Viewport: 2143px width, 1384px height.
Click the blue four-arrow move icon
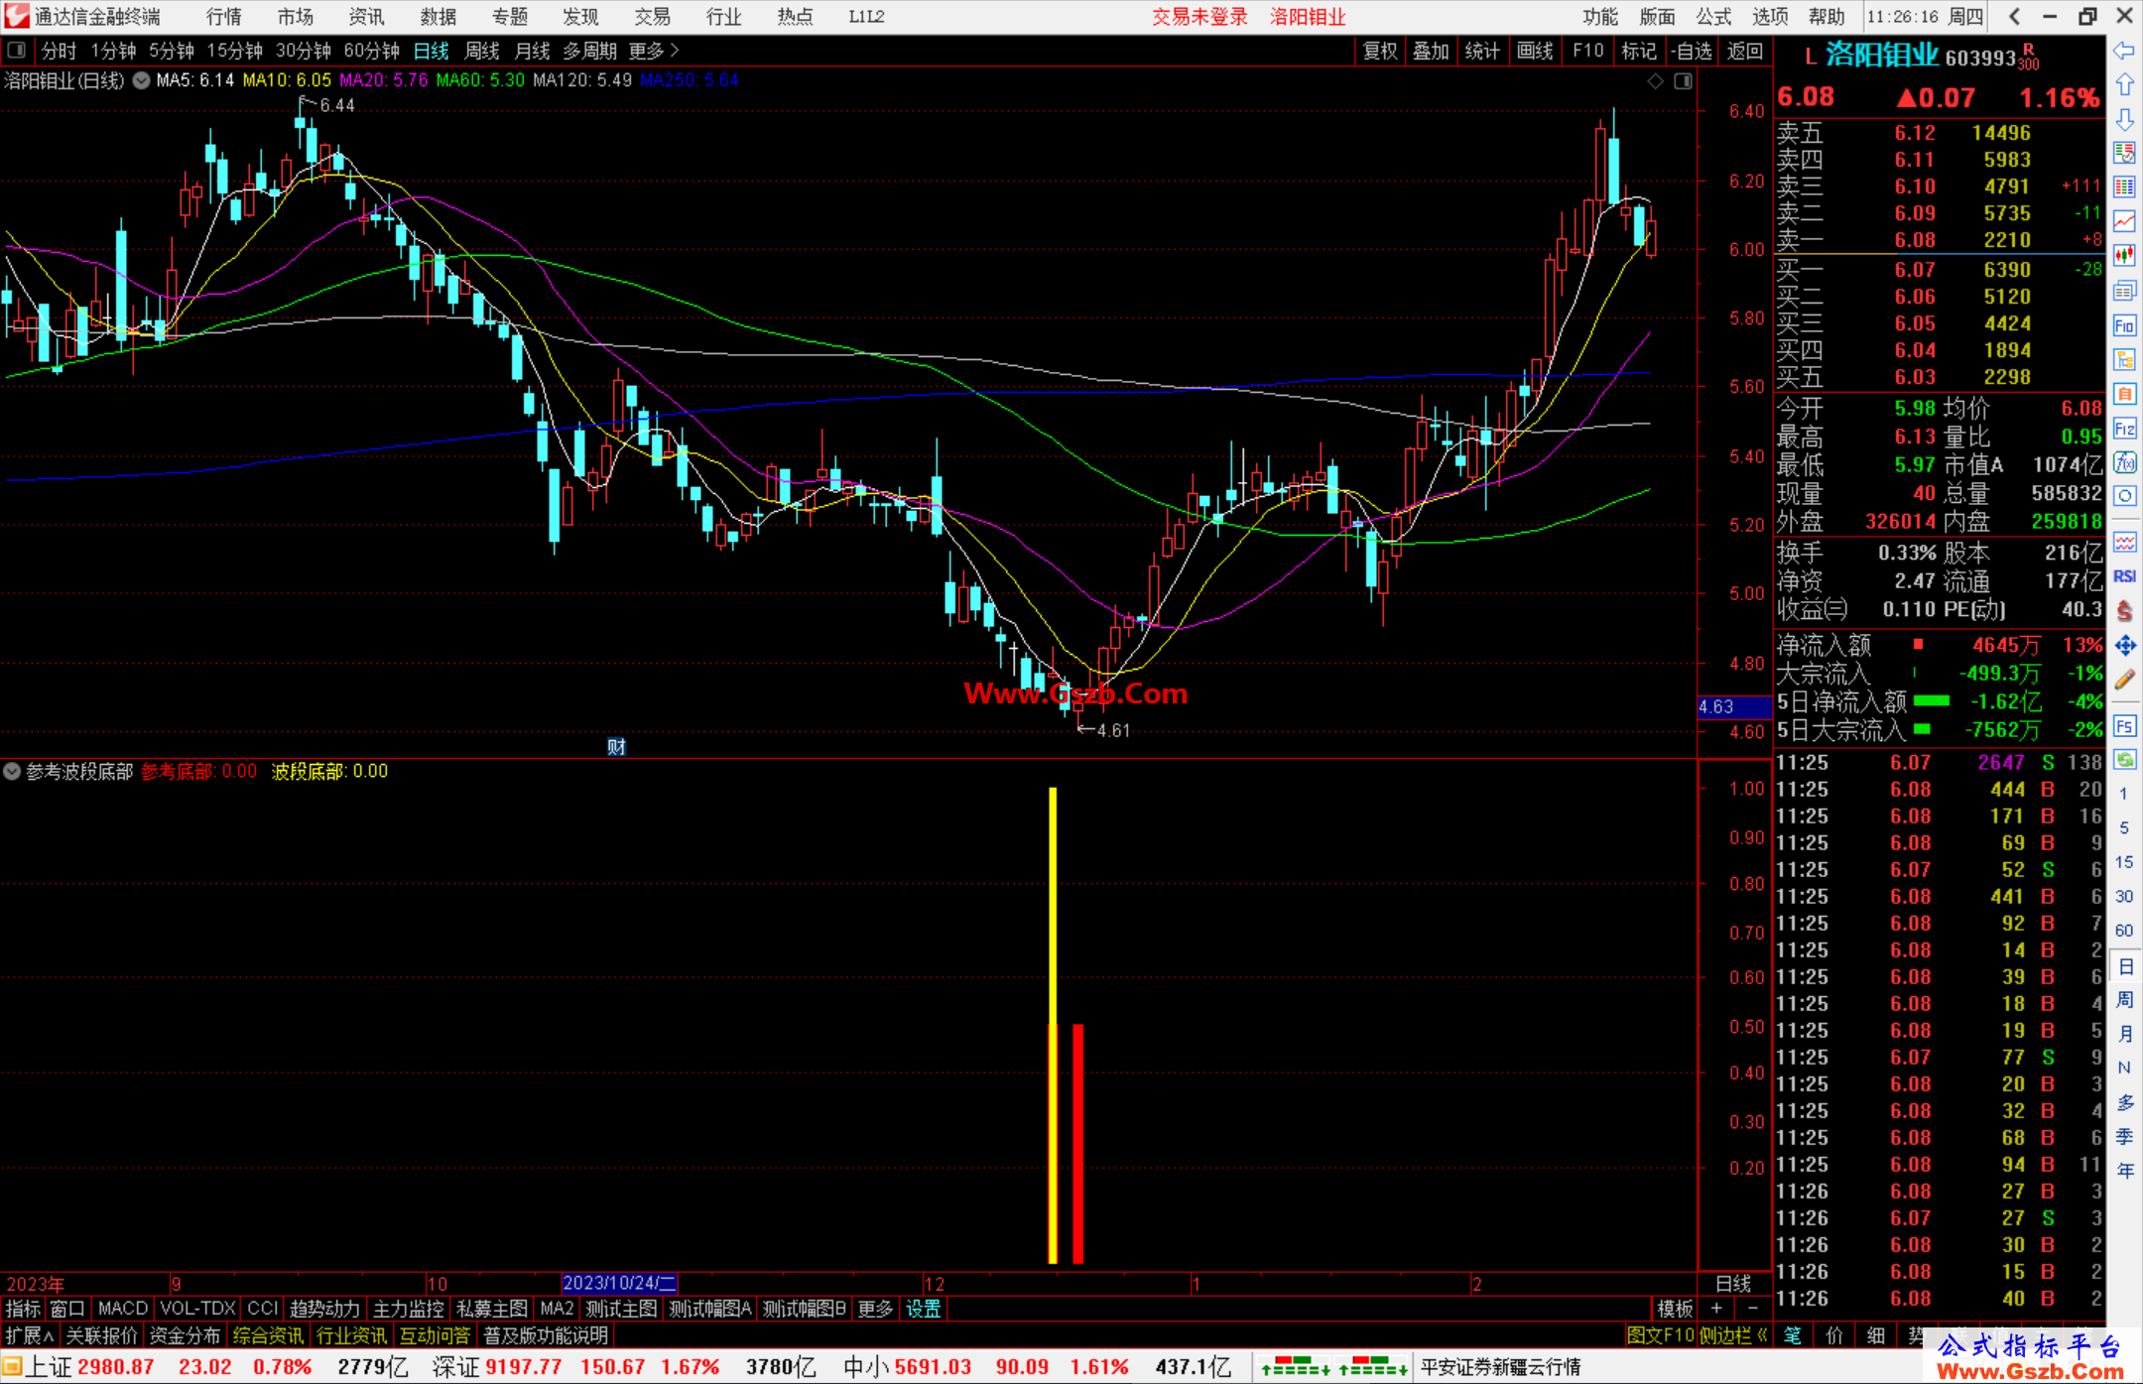click(x=2124, y=646)
